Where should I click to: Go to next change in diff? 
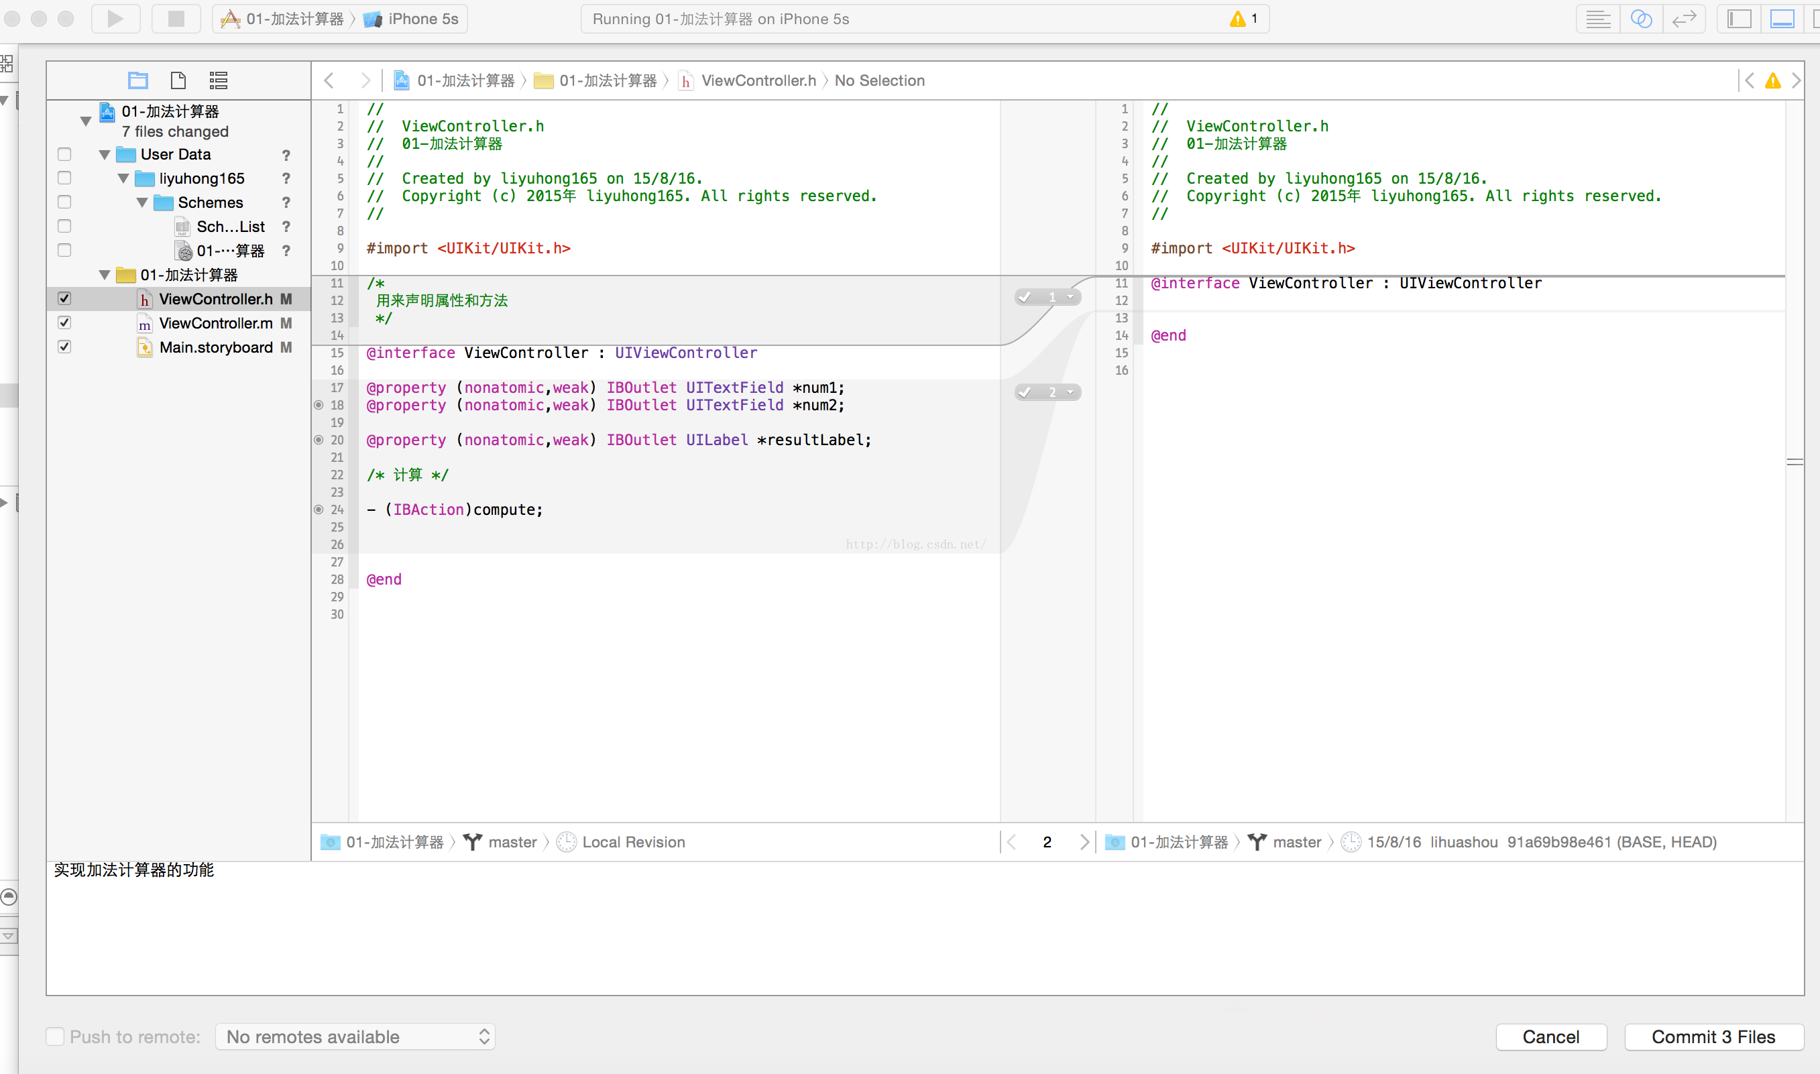tap(1084, 841)
